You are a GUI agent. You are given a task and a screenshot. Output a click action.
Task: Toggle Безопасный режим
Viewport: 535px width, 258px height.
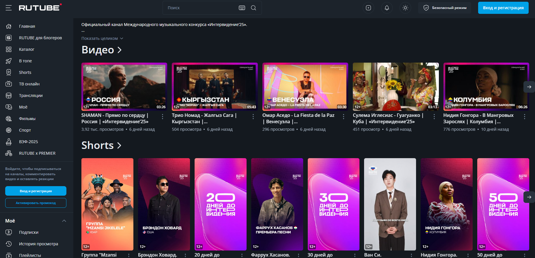coord(445,8)
